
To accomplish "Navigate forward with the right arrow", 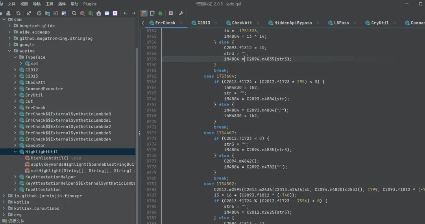I will [134, 13].
